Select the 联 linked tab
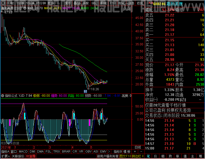Screen dimensions: 205x159 [178, 156]
